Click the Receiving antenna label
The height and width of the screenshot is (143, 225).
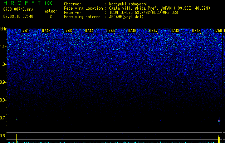82,17
